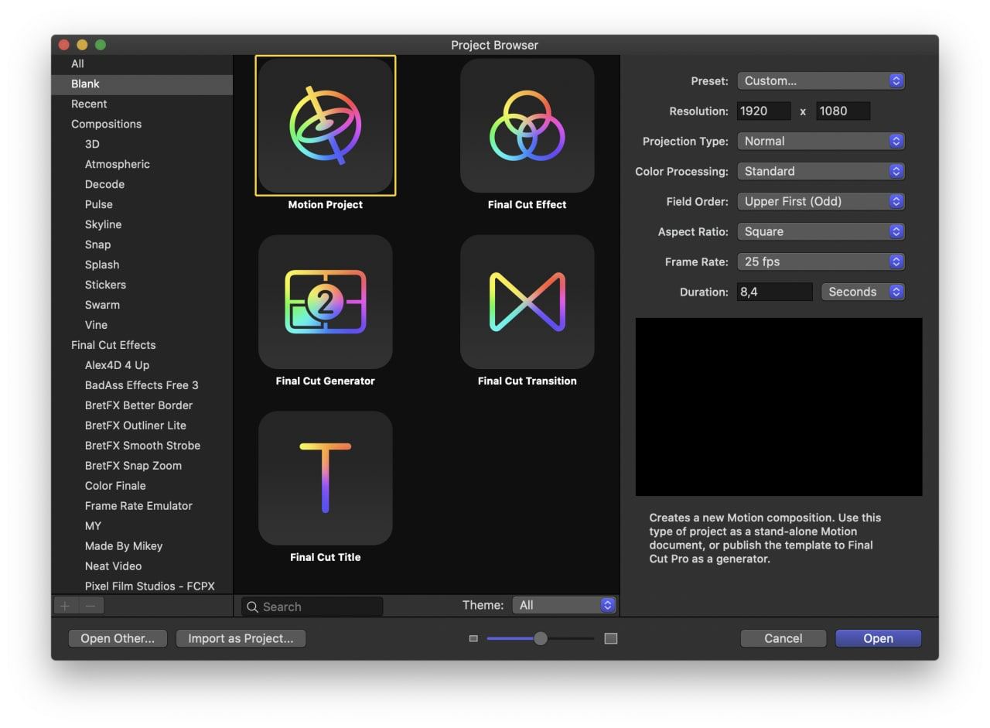Open the Field Order dropdown

click(821, 201)
